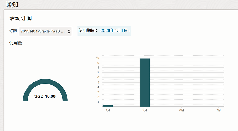Click the 通知 heading
Screen dimensions: 238x131
pyautogui.click(x=12, y=4)
